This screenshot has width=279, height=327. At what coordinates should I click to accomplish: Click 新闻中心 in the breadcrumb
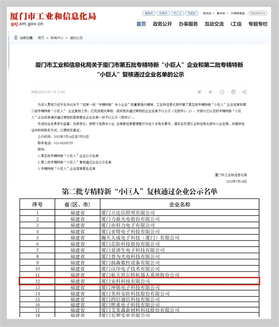coord(56,37)
